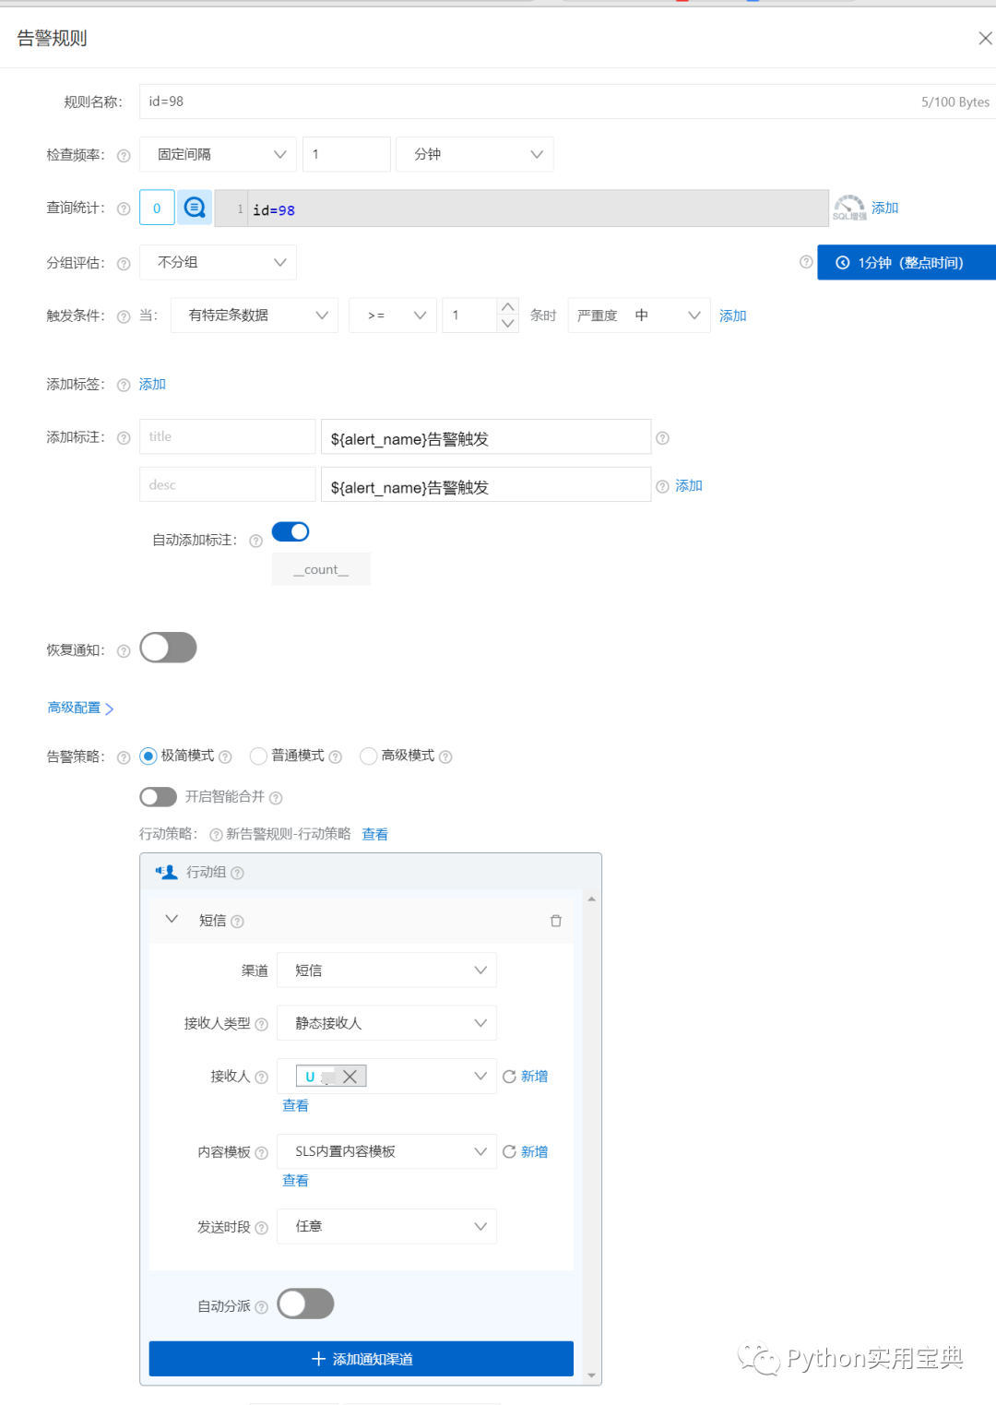Image resolution: width=996 pixels, height=1405 pixels.
Task: Click help icon beside the 1分钟 time button
Action: tap(806, 262)
